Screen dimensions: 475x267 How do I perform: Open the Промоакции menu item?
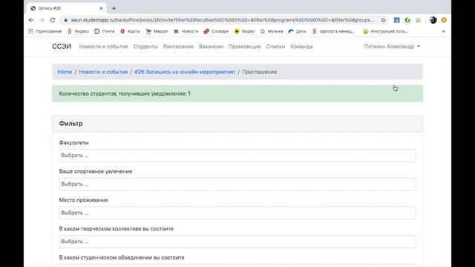(244, 46)
